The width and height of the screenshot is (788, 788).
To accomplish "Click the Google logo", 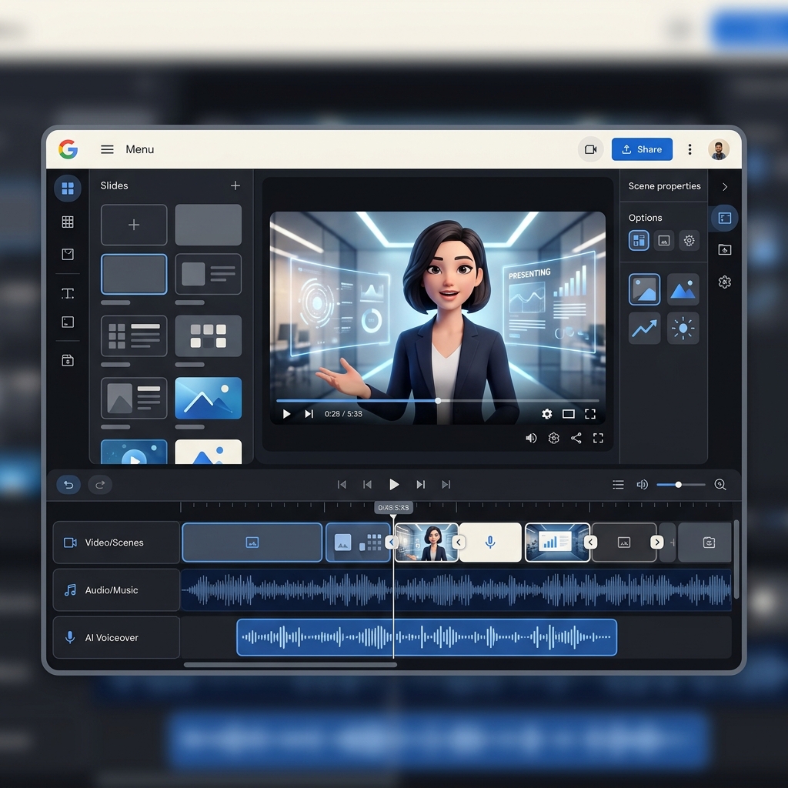I will point(68,149).
